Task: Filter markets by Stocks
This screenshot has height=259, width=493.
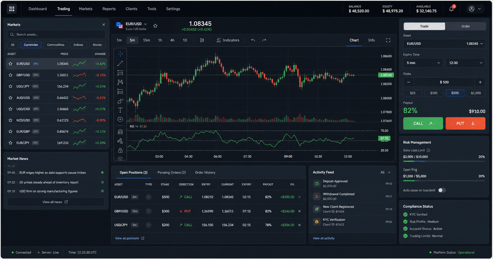Action: click(97, 45)
